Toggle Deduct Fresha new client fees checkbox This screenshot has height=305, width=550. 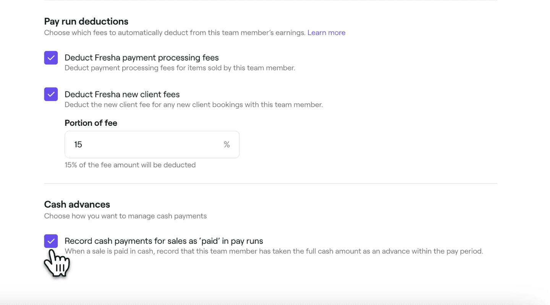point(51,94)
